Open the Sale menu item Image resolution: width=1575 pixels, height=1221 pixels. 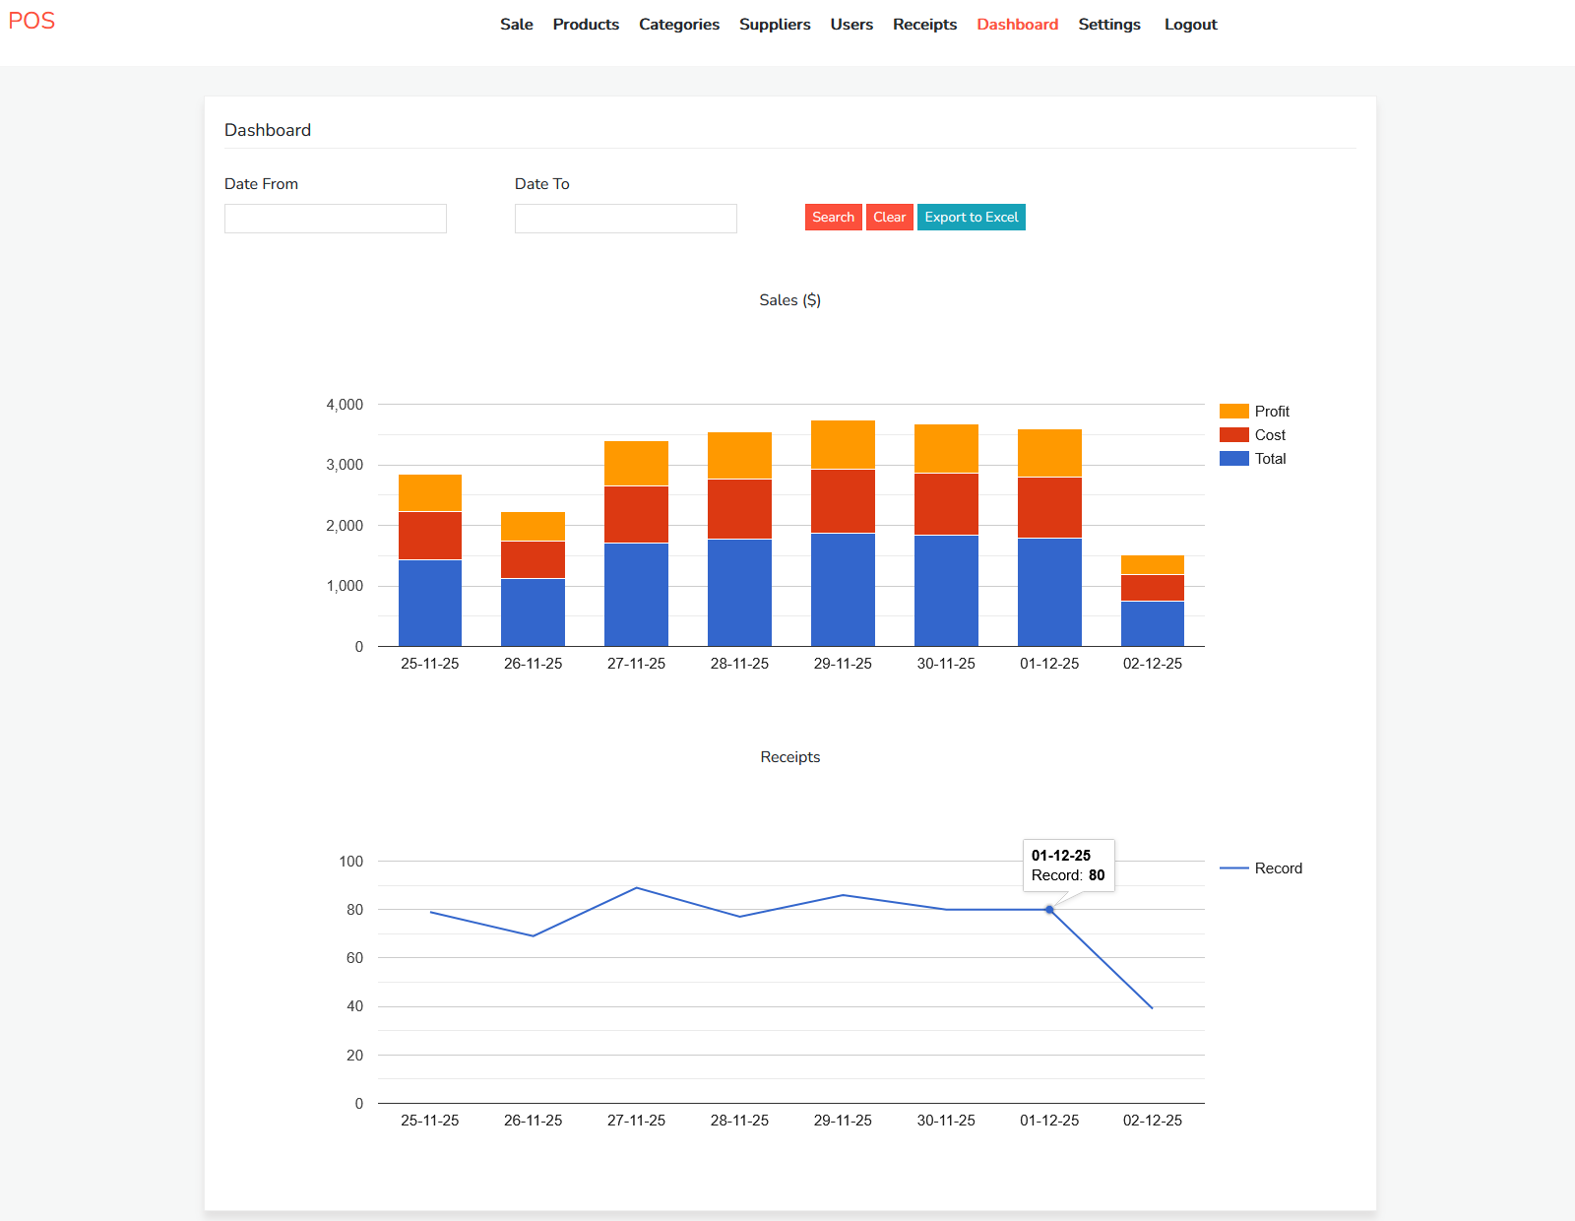(x=516, y=25)
